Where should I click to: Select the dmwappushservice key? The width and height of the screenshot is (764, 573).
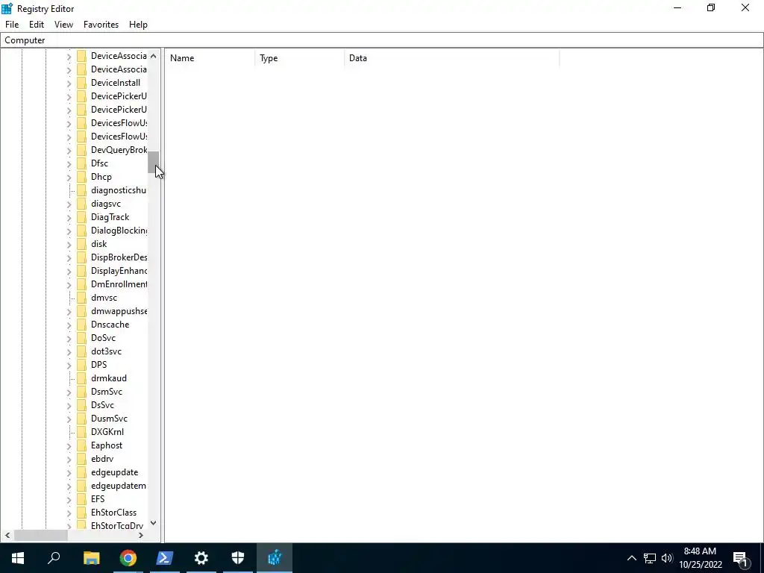pos(119,311)
